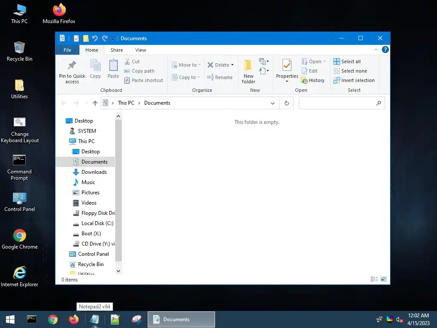Click Copy path in ribbon
The width and height of the screenshot is (437, 328).
pyautogui.click(x=140, y=71)
